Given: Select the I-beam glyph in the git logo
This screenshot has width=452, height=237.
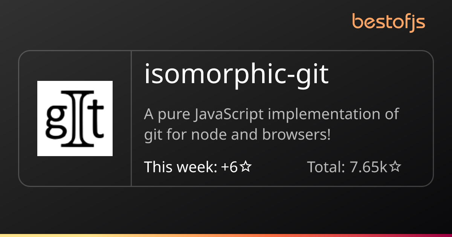Looking at the screenshot, I should coord(76,118).
